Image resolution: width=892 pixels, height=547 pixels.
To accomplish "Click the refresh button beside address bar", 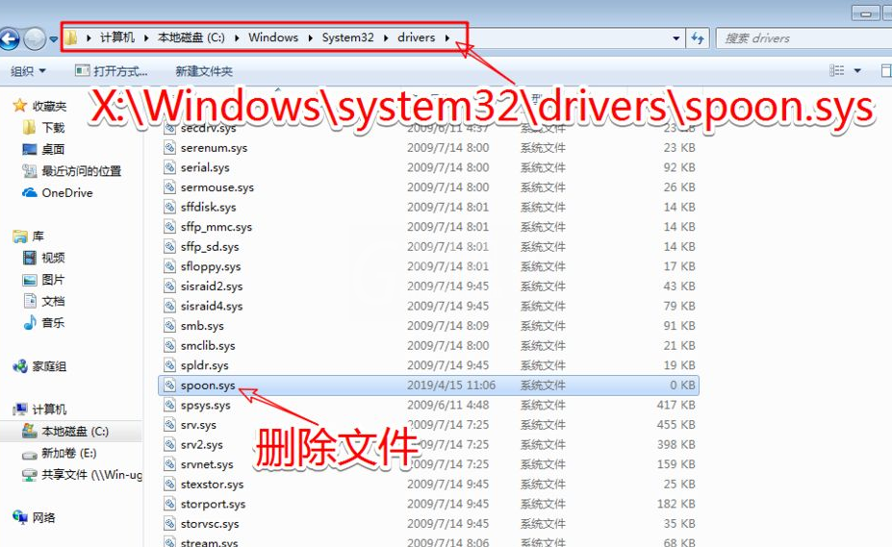I will pos(698,38).
